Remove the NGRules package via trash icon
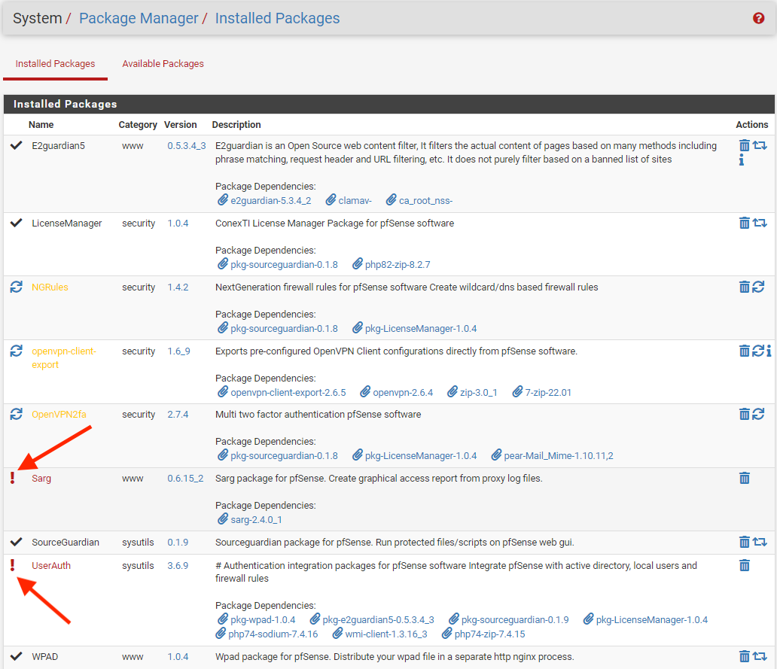 pyautogui.click(x=745, y=287)
